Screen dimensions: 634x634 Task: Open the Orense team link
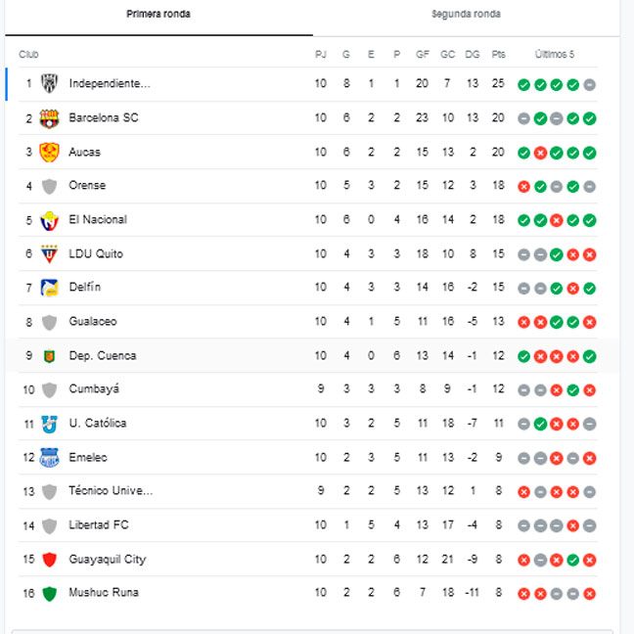pyautogui.click(x=87, y=186)
